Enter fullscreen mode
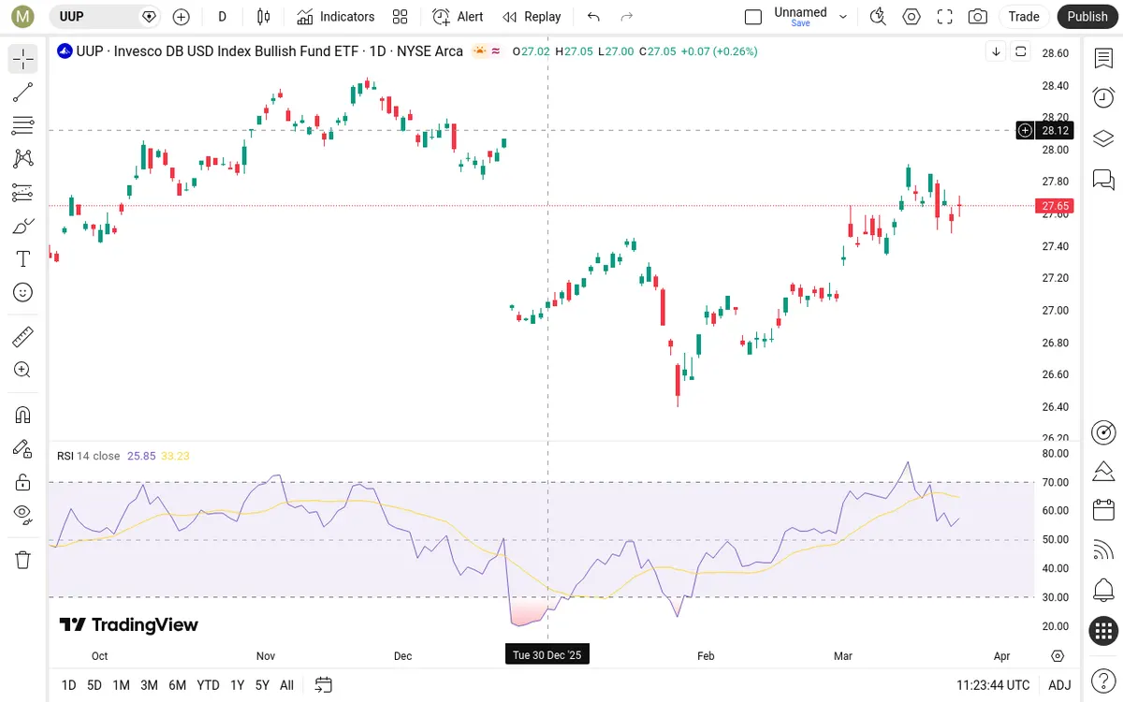 click(x=945, y=16)
